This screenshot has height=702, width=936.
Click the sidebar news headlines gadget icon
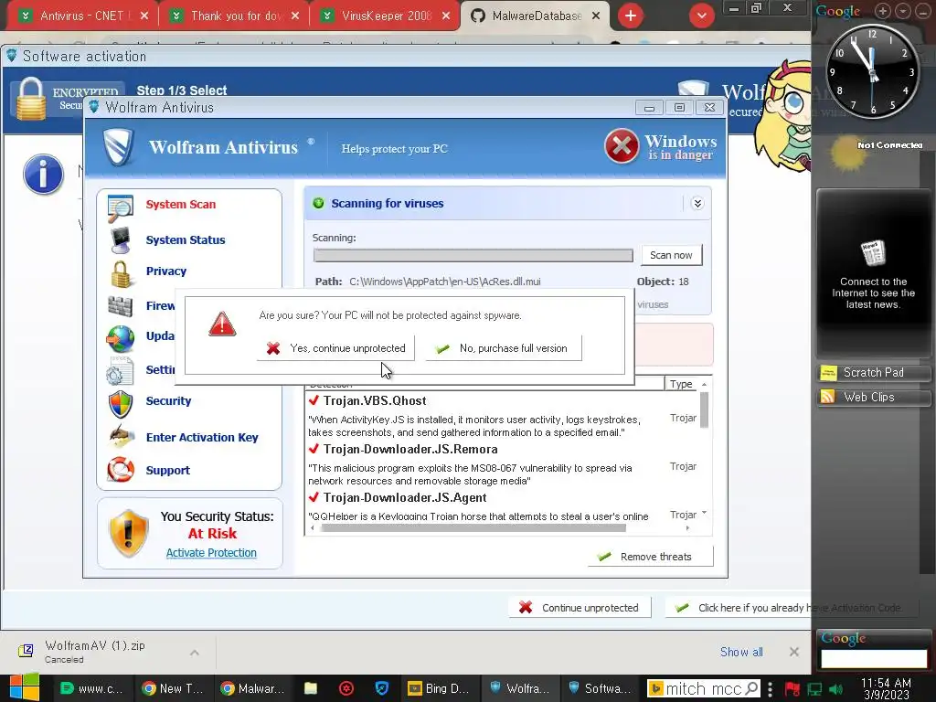[x=873, y=254]
